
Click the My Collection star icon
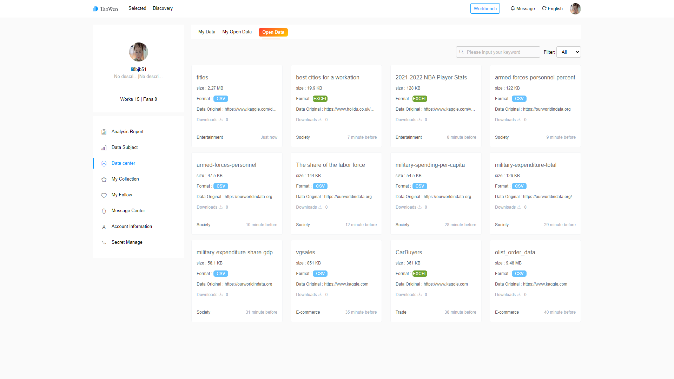[x=104, y=179]
